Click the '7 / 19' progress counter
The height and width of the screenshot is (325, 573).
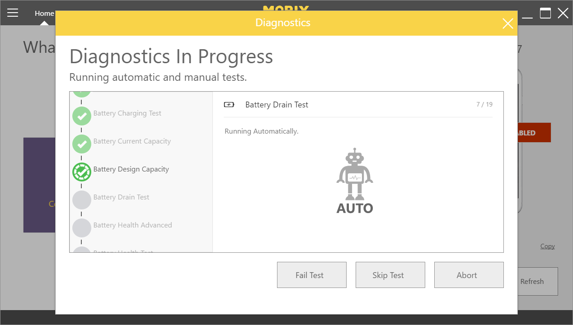coord(484,104)
